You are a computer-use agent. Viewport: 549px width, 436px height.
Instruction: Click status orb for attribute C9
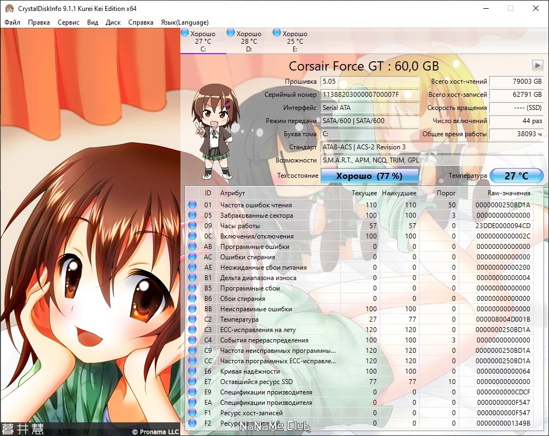192,350
